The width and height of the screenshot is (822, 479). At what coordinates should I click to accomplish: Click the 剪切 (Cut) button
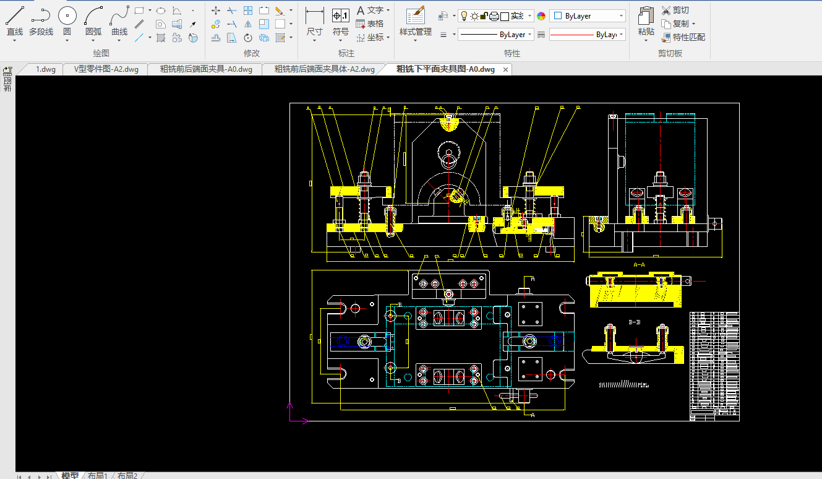pos(675,11)
